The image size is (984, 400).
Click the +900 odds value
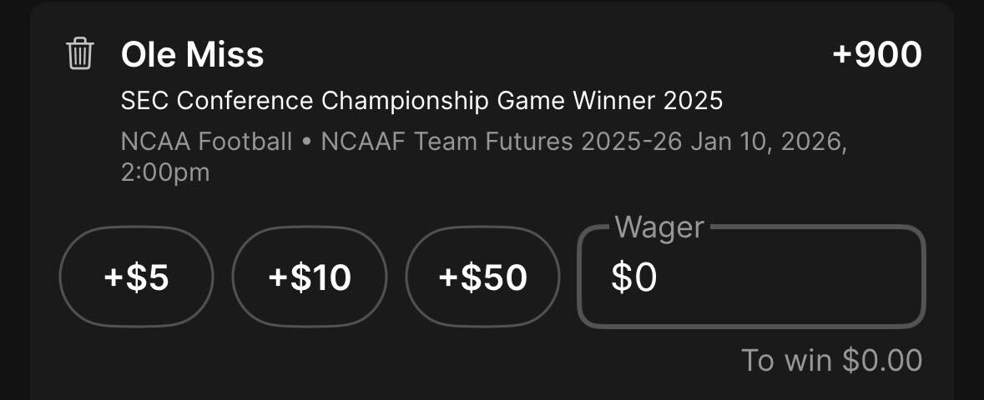coord(876,54)
